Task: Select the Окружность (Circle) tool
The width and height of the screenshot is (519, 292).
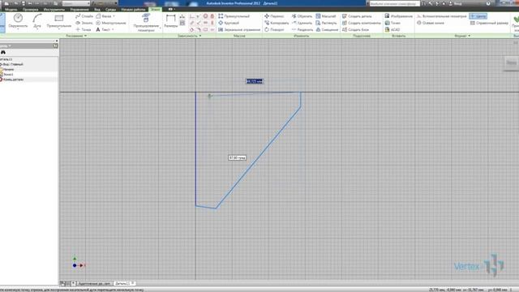Action: [x=18, y=20]
